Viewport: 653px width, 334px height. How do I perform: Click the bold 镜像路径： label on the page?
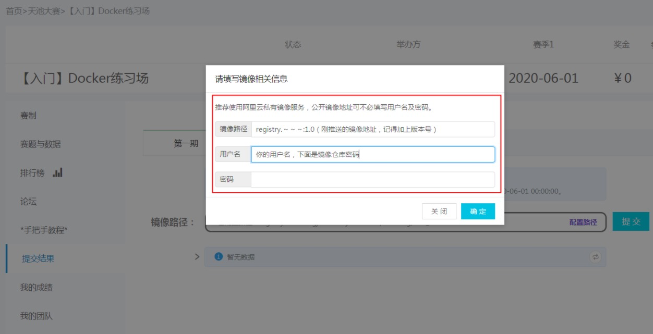173,222
